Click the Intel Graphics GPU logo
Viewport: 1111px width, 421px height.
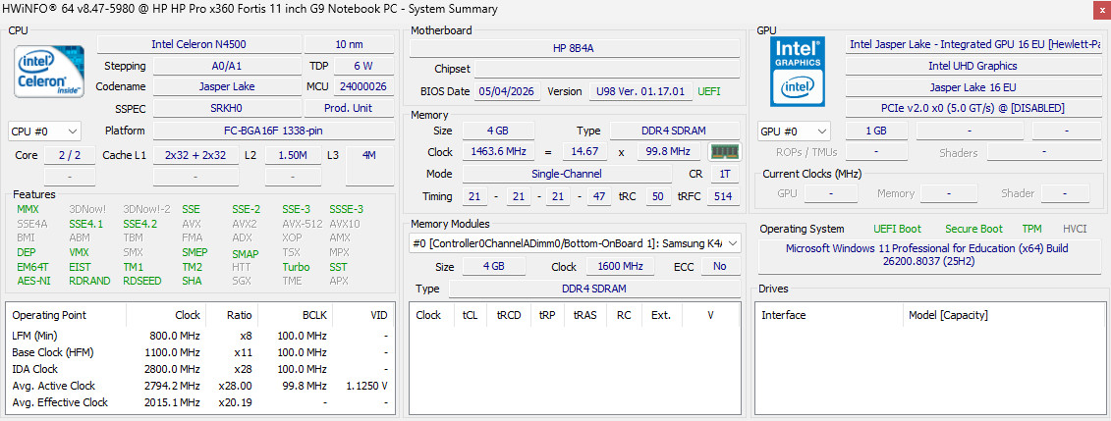coord(797,72)
